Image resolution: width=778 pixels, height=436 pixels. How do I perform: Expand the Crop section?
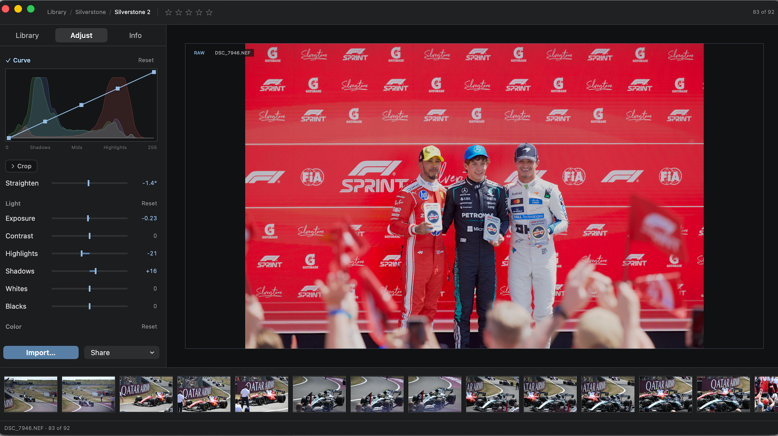click(21, 166)
